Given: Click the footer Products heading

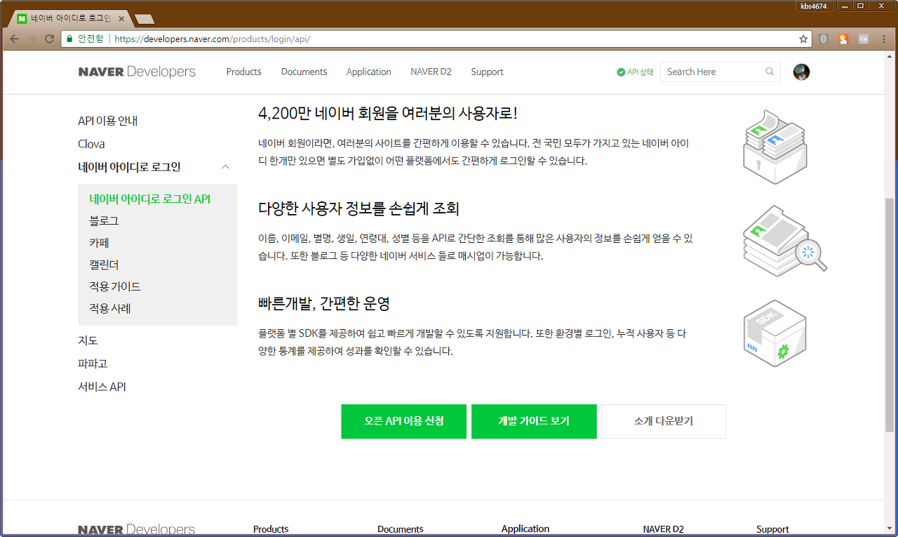Looking at the screenshot, I should 271,529.
